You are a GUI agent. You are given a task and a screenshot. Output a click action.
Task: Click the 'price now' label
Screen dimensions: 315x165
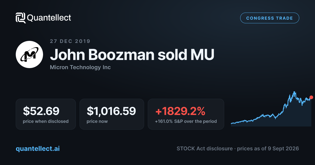[x=97, y=121]
